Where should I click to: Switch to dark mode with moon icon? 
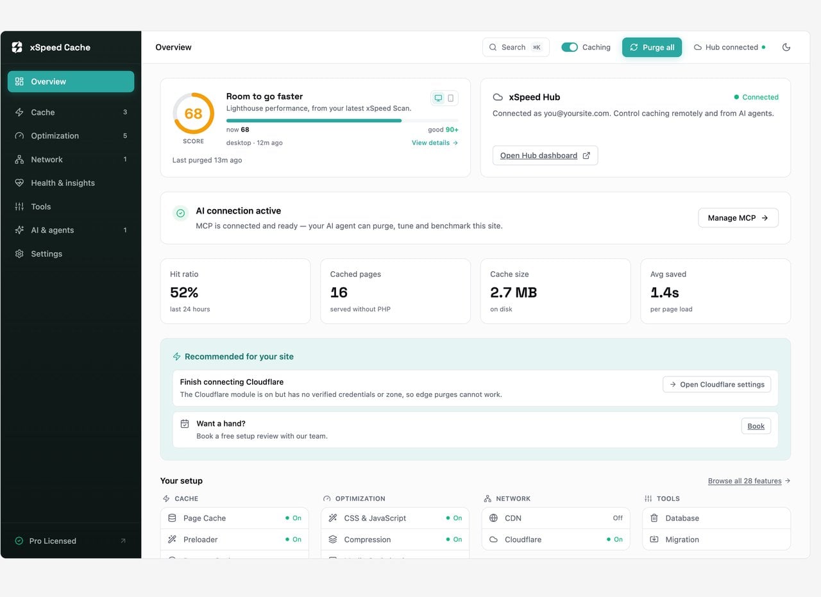coord(786,47)
